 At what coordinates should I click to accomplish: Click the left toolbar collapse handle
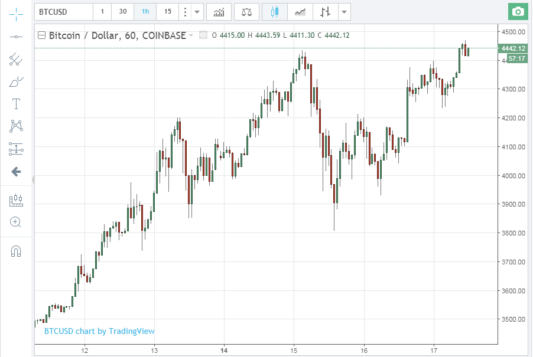pos(33,179)
